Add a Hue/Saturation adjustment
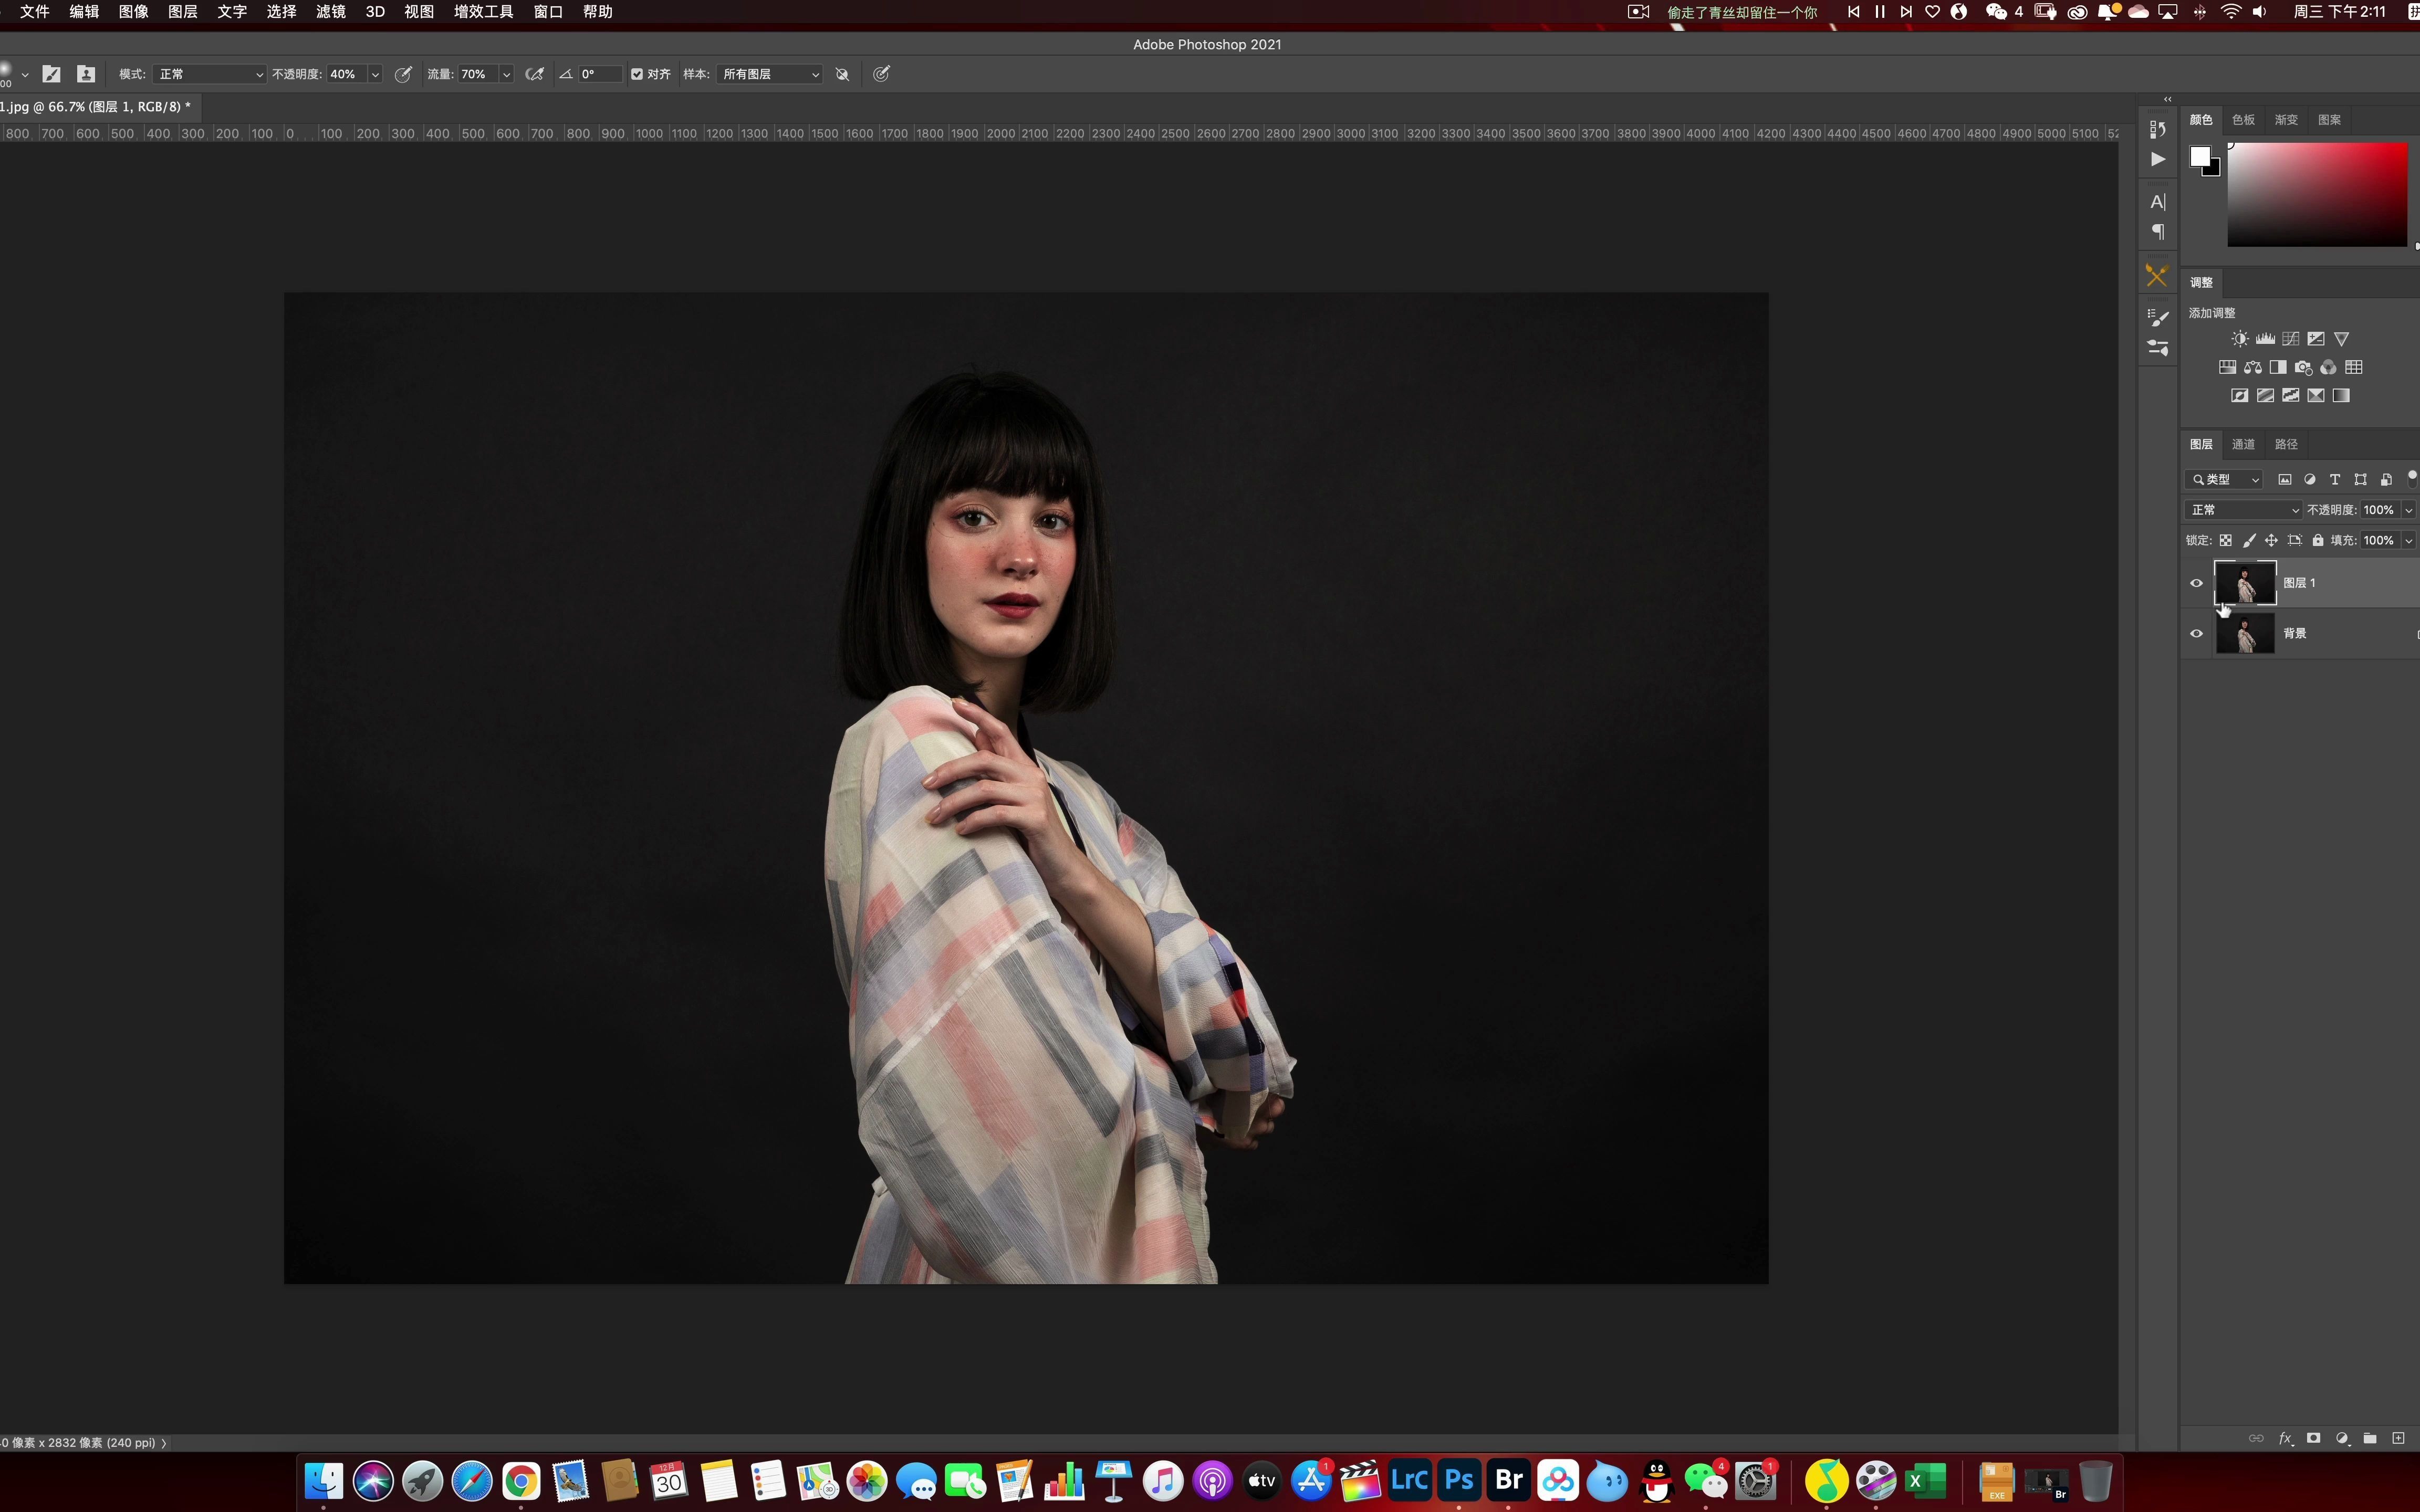This screenshot has width=2420, height=1512. pyautogui.click(x=2227, y=367)
